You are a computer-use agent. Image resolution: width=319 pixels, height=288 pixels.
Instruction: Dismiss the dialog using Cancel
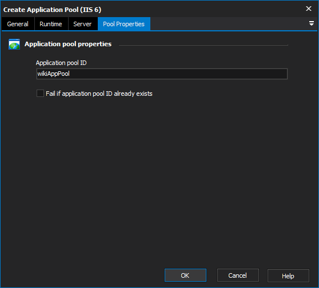click(x=238, y=275)
